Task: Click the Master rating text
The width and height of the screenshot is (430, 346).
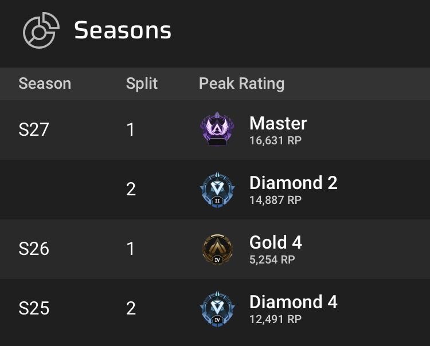Action: 278,123
